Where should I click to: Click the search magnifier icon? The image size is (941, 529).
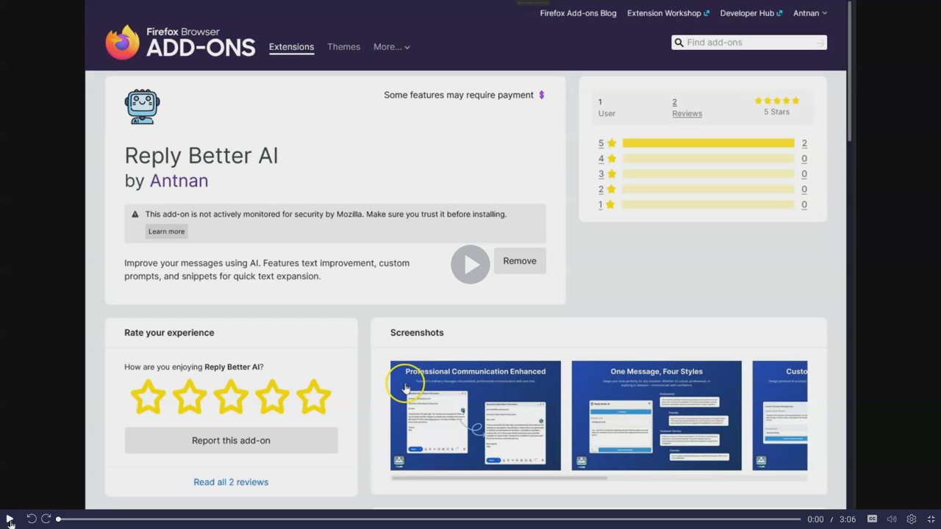679,43
